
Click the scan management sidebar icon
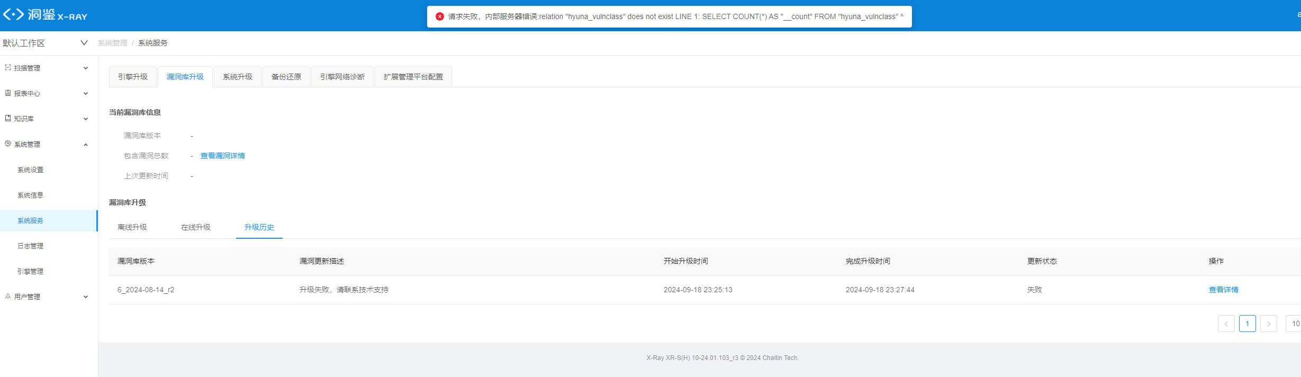[x=8, y=68]
